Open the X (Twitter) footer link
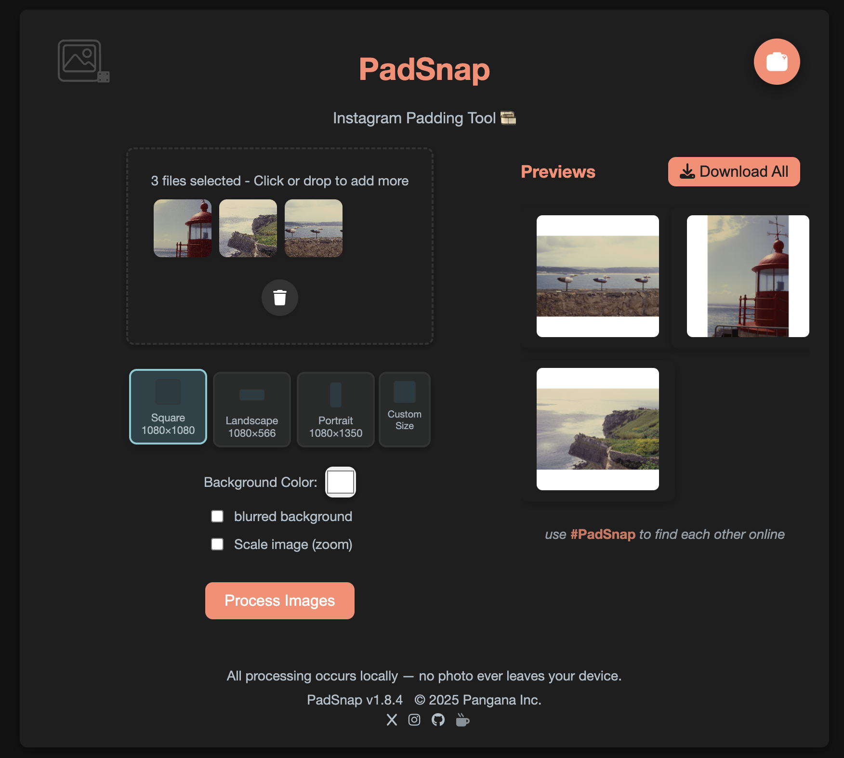Image resolution: width=844 pixels, height=758 pixels. pos(392,720)
